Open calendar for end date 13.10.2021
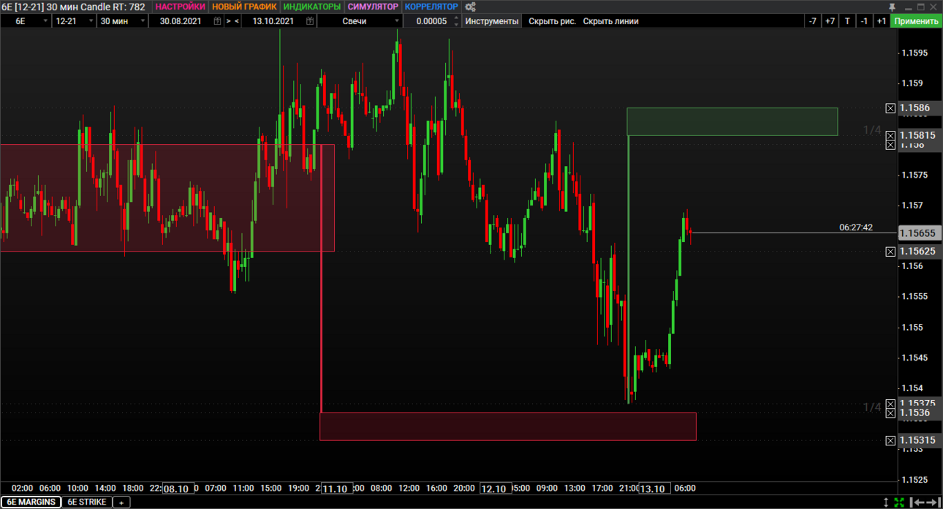This screenshot has width=943, height=509. pos(310,21)
